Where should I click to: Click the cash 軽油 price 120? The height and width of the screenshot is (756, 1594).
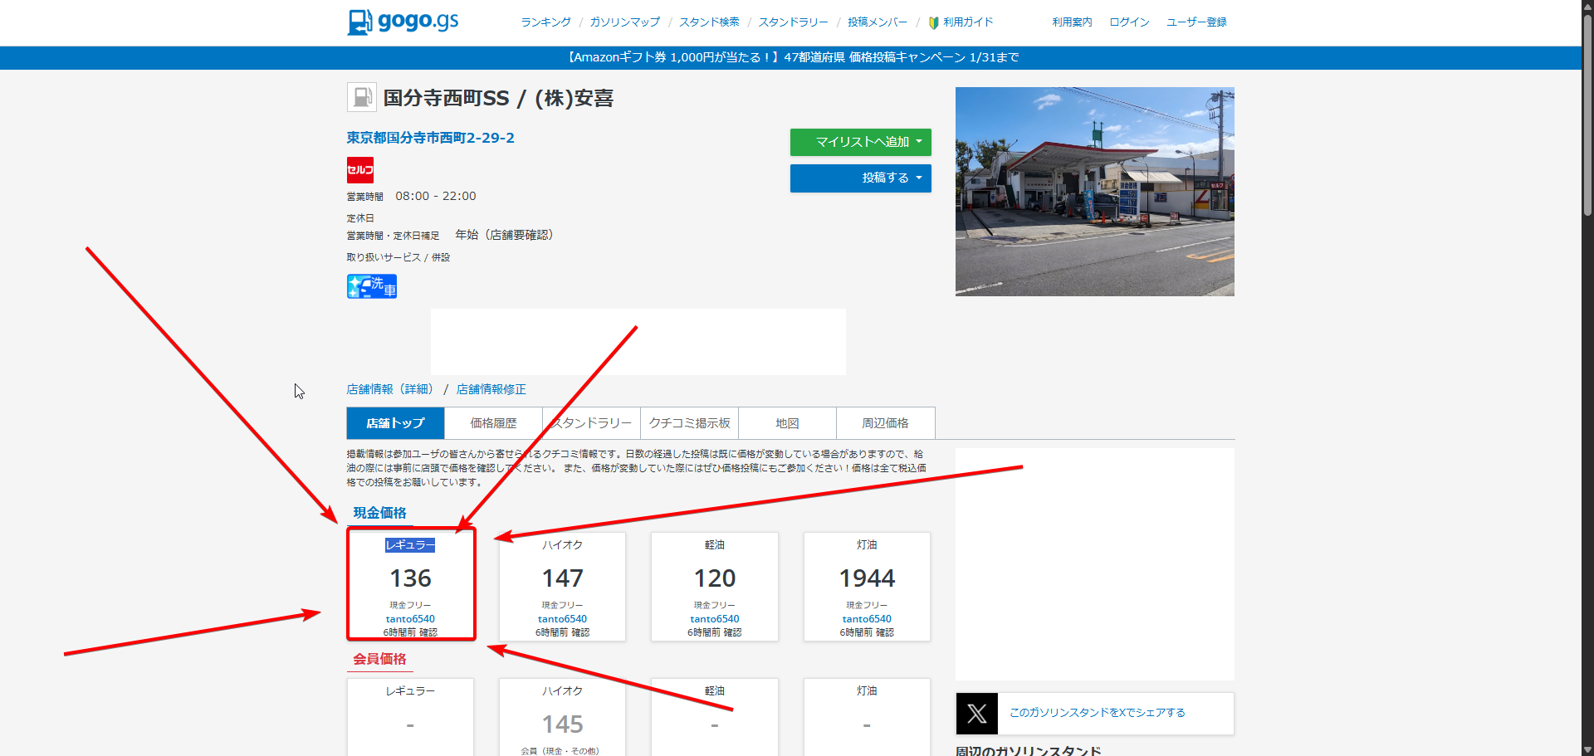715,578
